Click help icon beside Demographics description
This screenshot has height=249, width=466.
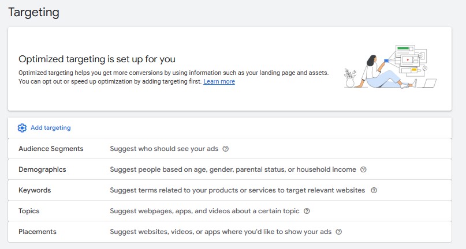[363, 169]
